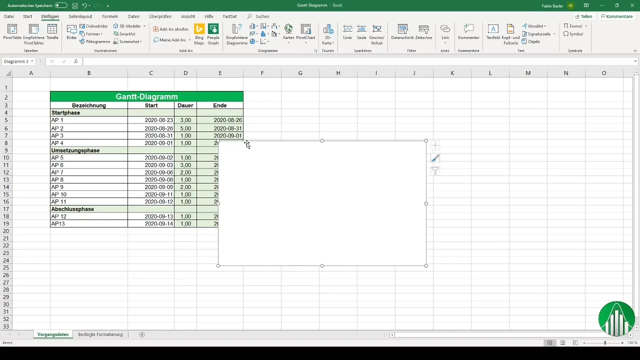The image size is (640, 360).
Task: Open the name box dropdown arrow
Action: click(32, 61)
